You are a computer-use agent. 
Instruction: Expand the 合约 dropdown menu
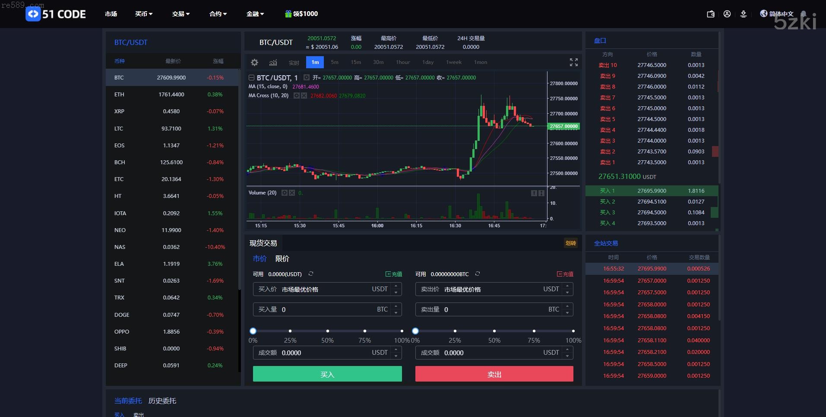[218, 14]
